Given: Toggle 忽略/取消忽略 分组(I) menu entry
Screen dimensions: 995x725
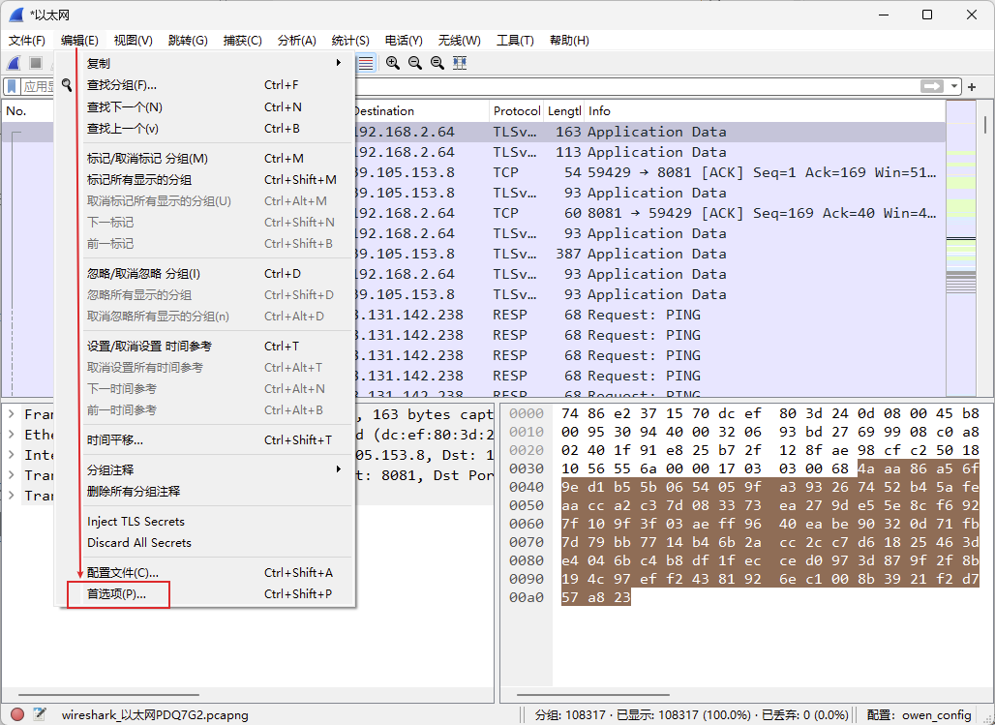Looking at the screenshot, I should (143, 273).
